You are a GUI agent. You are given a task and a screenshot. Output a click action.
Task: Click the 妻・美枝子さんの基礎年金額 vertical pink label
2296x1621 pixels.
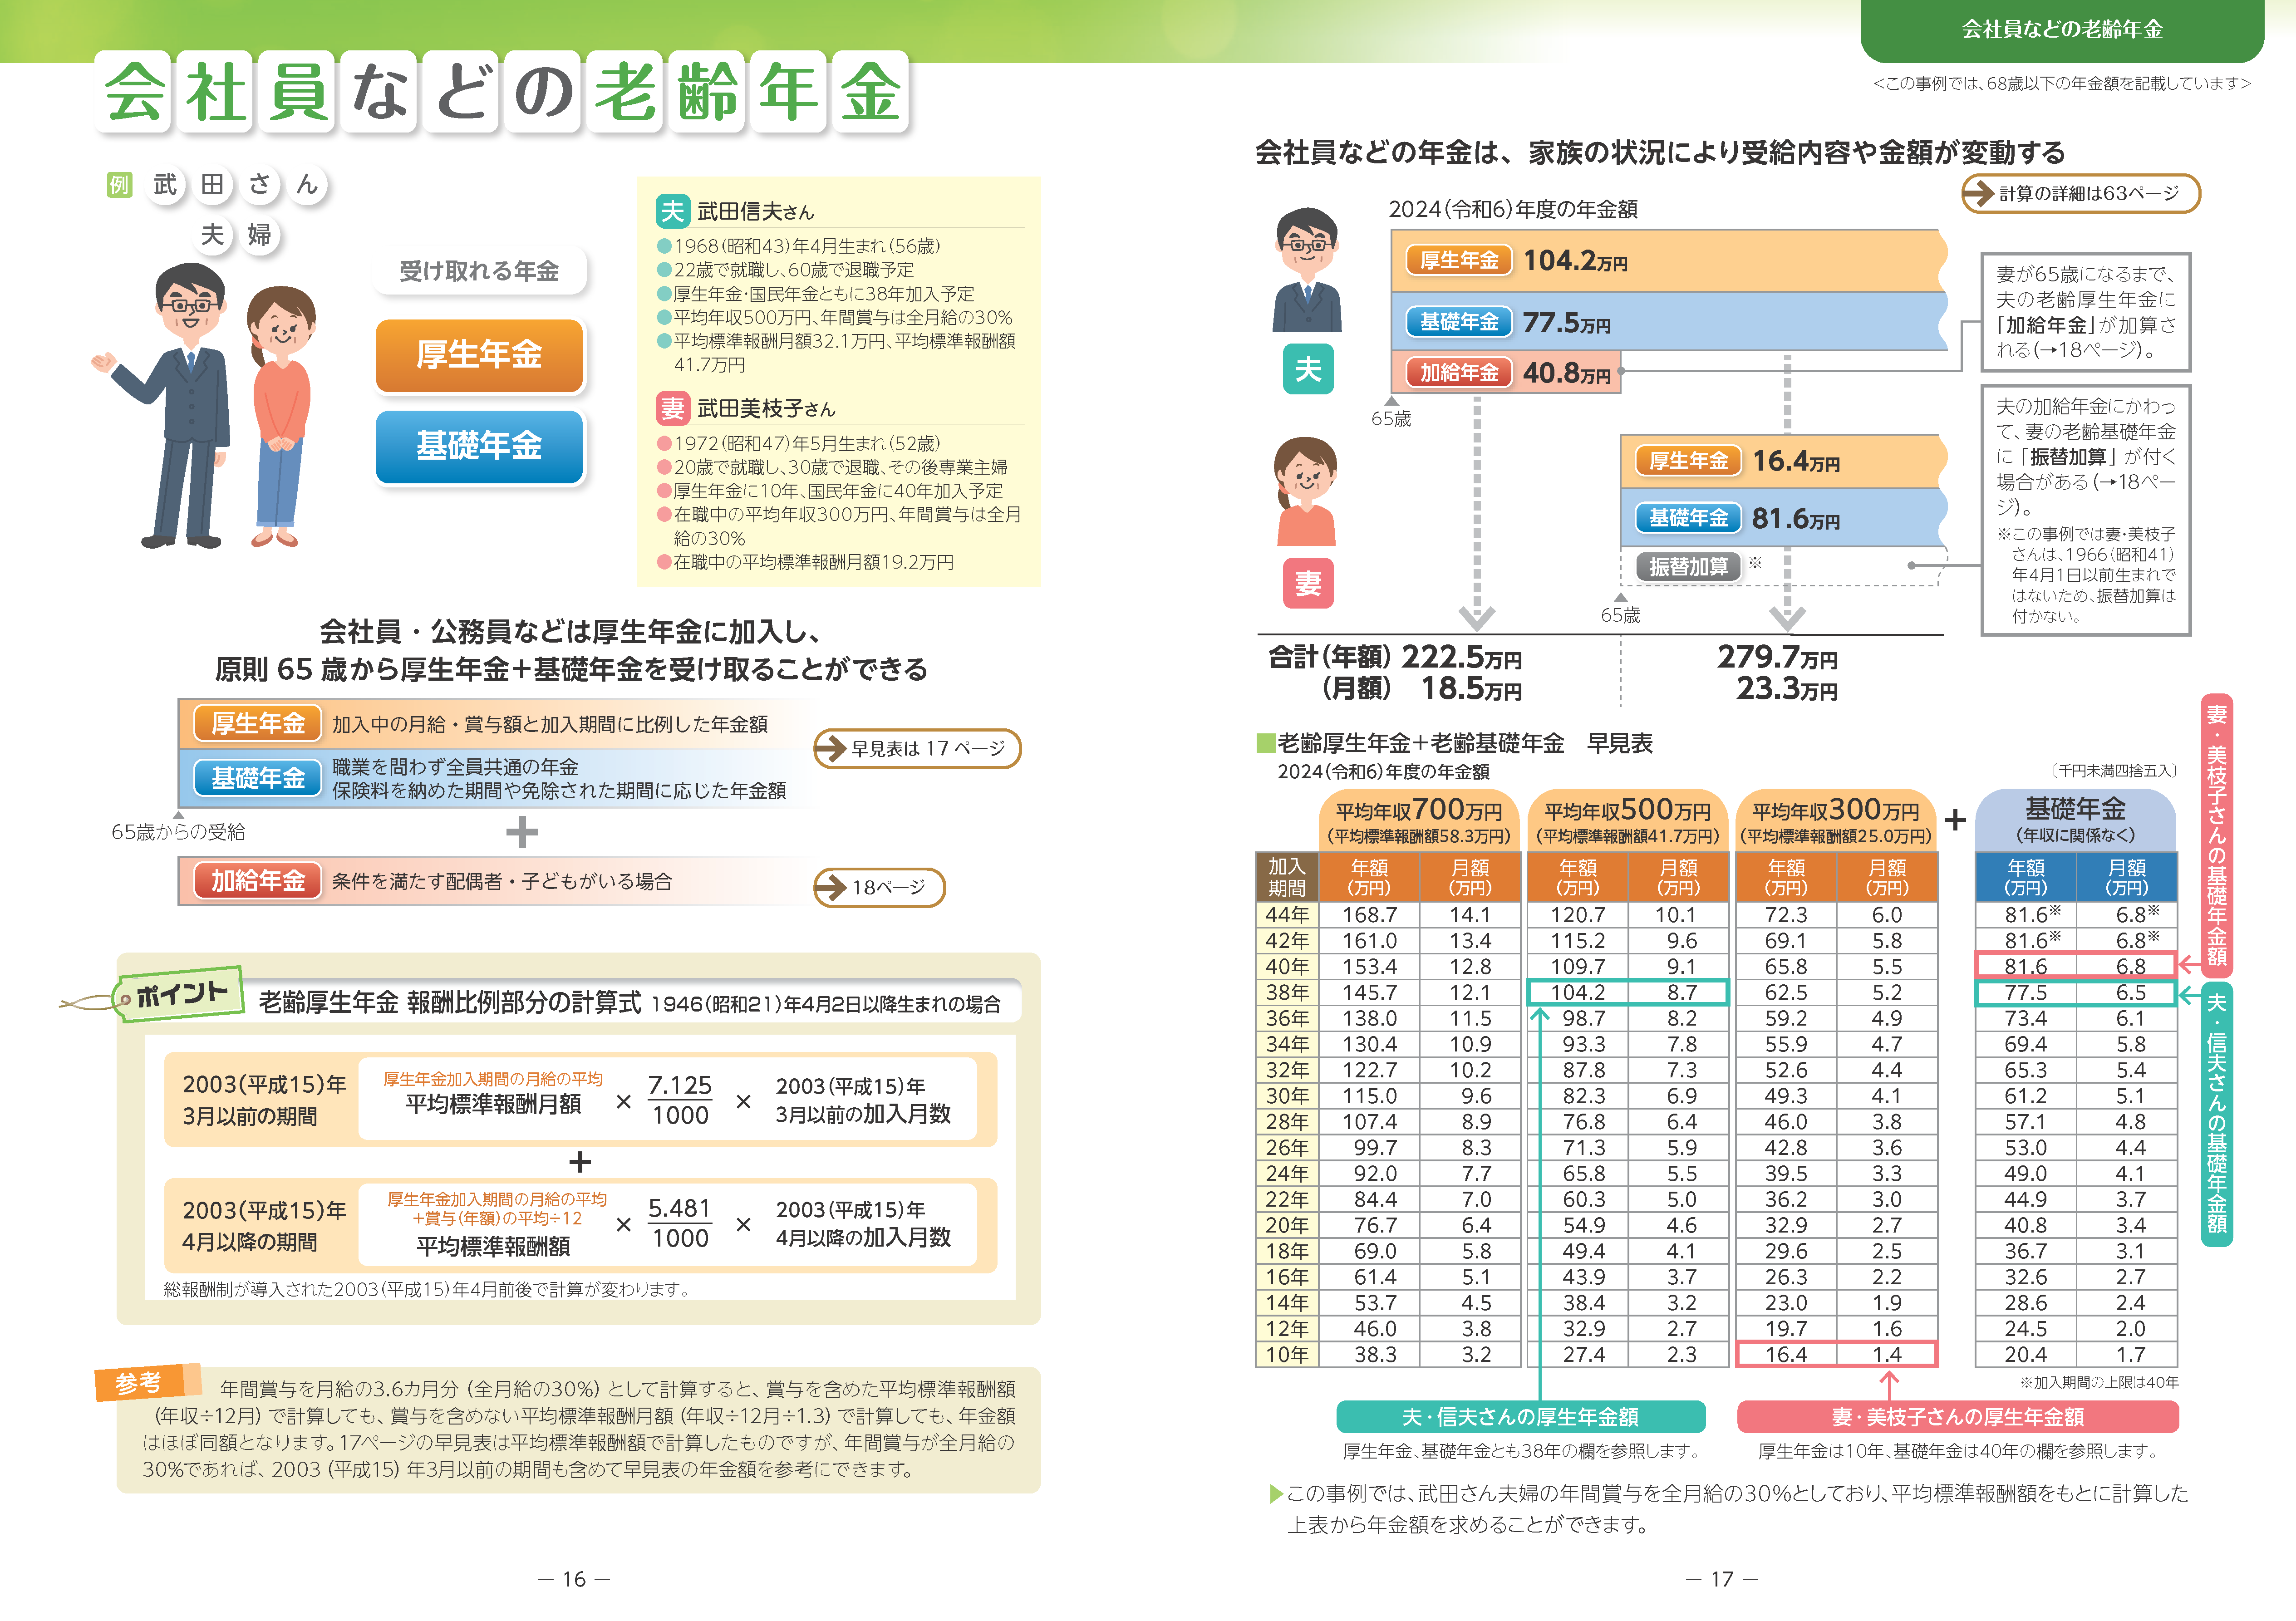(x=2216, y=835)
